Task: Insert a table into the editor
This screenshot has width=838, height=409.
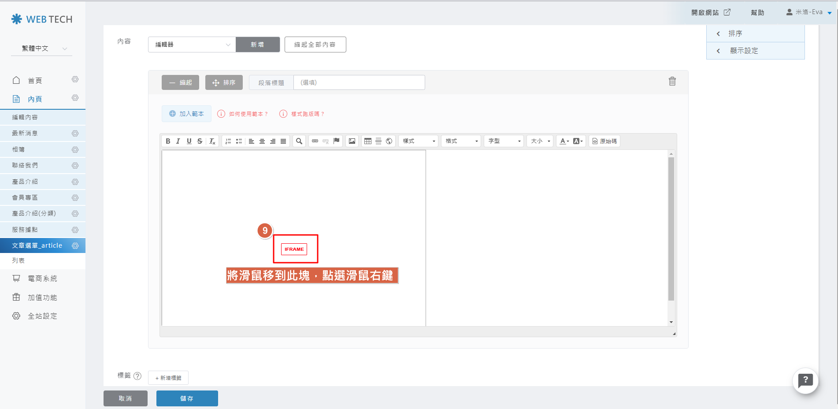Action: (x=368, y=141)
